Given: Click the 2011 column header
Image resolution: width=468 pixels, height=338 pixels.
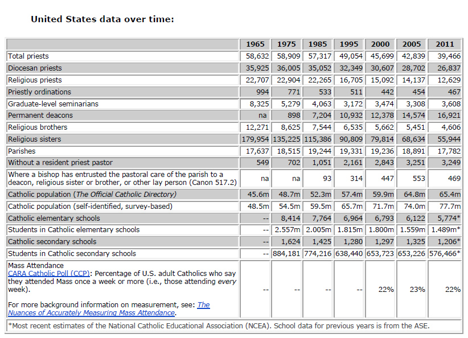Looking at the screenshot, I should pos(445,44).
